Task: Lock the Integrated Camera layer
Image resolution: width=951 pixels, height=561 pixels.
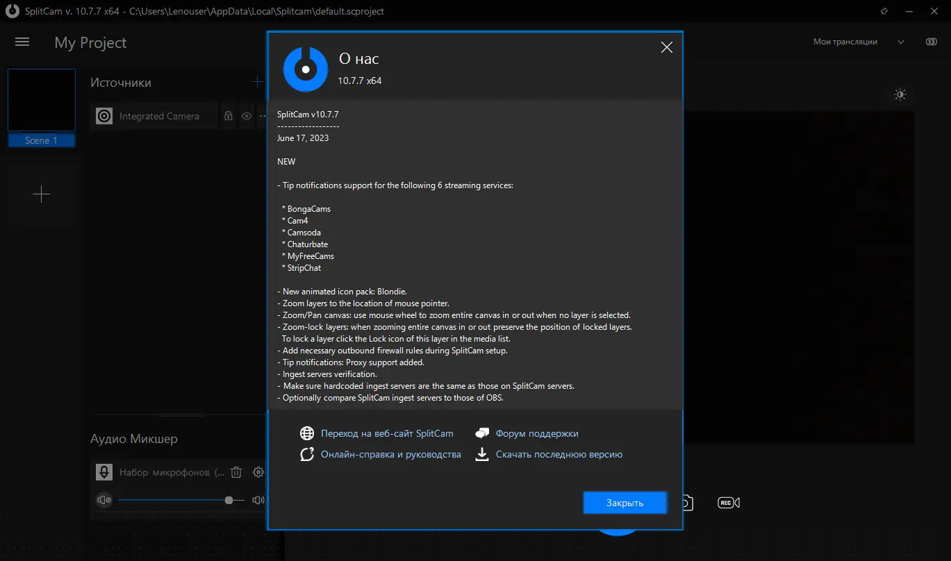Action: [x=228, y=116]
